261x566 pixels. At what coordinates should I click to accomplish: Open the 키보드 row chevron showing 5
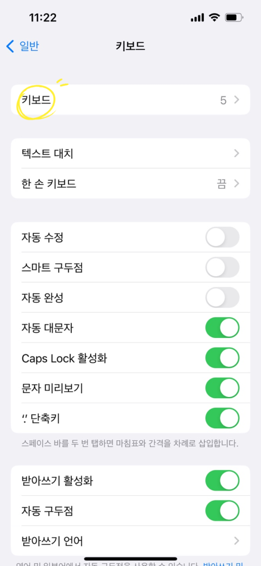pyautogui.click(x=236, y=100)
